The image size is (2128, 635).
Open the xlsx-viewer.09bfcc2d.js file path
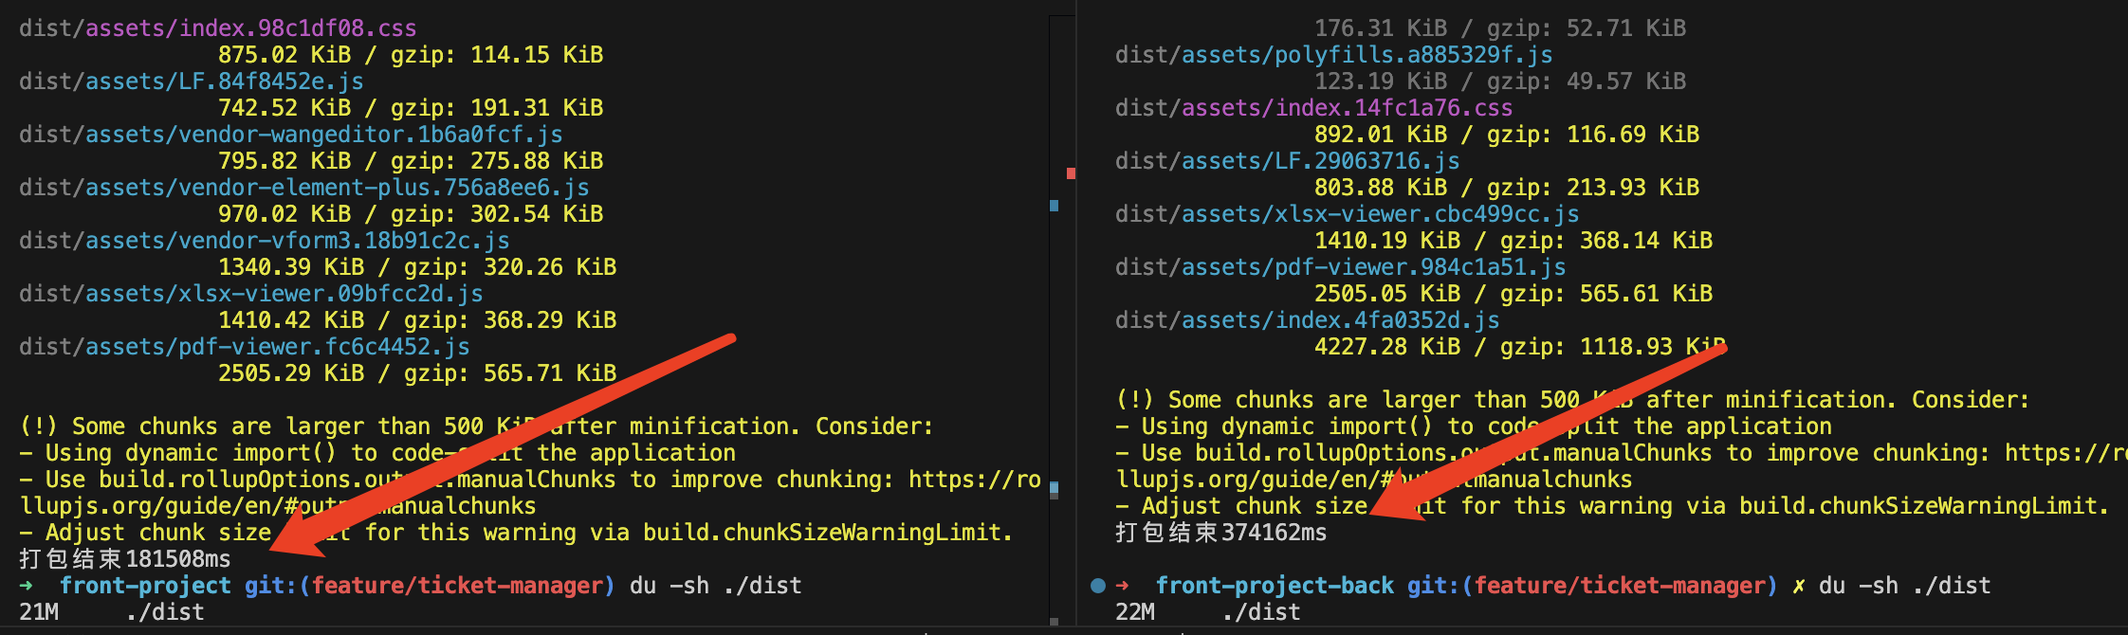(250, 294)
